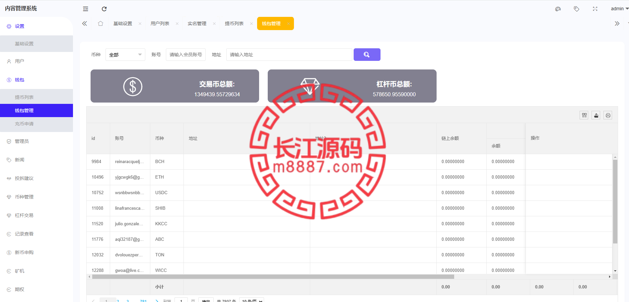Jump to last page 781
The height and width of the screenshot is (302, 629).
tap(143, 301)
